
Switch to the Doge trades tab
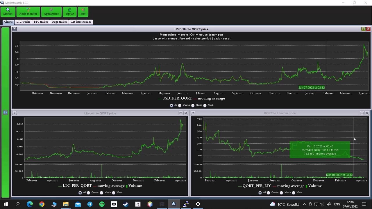coord(59,22)
